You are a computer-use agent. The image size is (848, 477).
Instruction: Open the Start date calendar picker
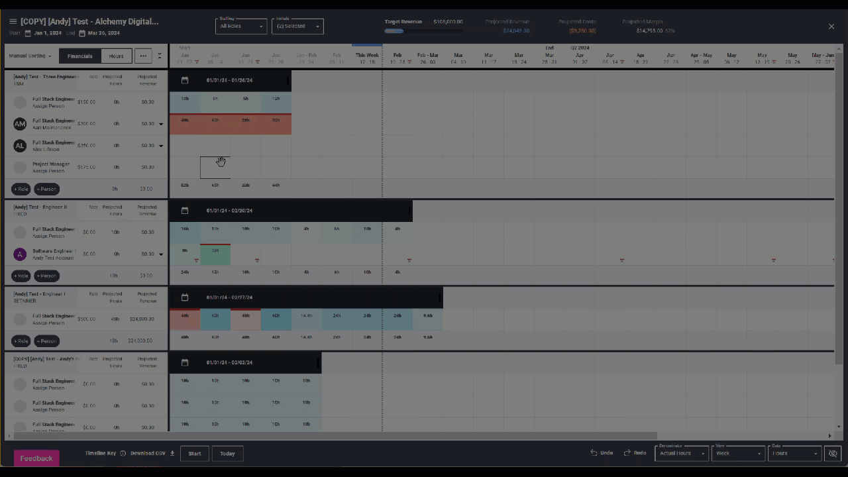click(28, 33)
